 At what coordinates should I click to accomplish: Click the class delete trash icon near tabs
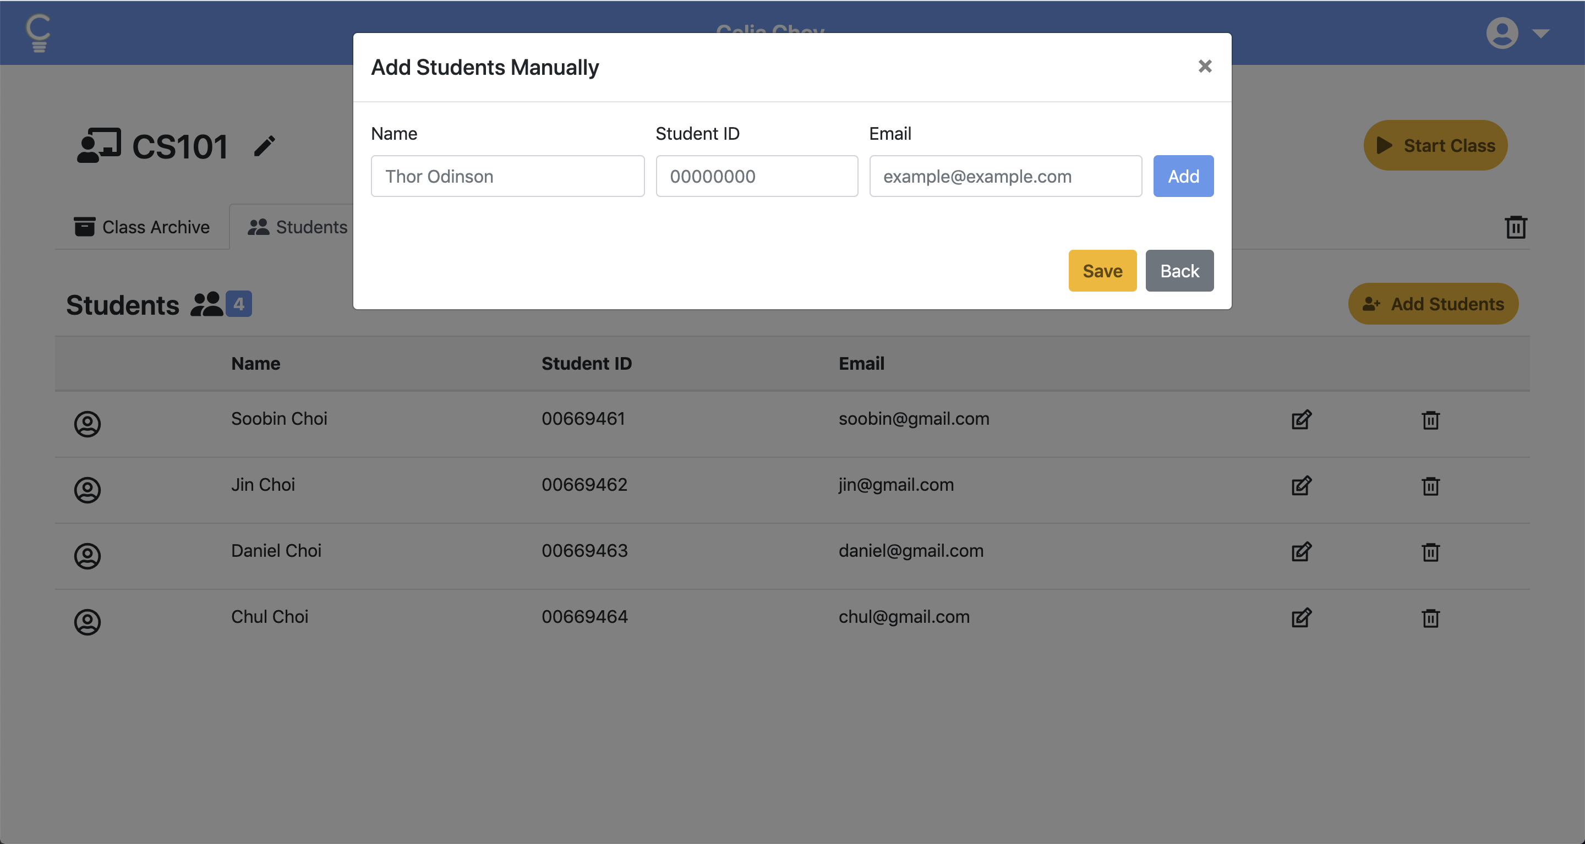[1516, 227]
